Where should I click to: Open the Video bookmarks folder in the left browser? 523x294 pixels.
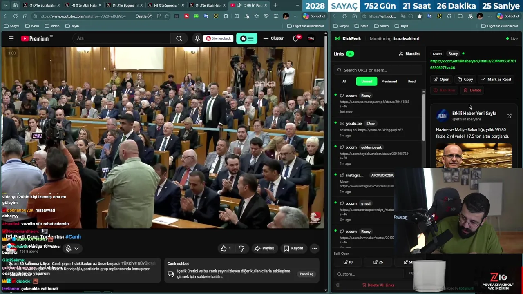[x=52, y=26]
